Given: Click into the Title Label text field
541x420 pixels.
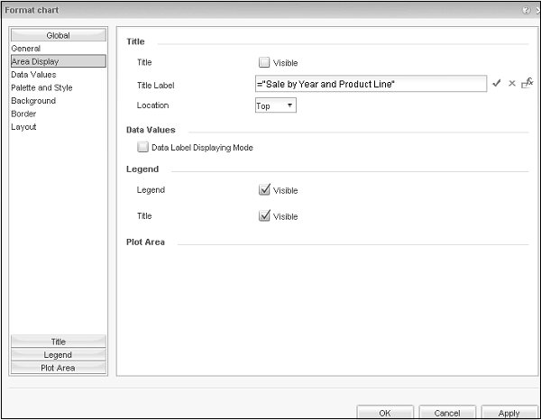Looking at the screenshot, I should pyautogui.click(x=371, y=84).
